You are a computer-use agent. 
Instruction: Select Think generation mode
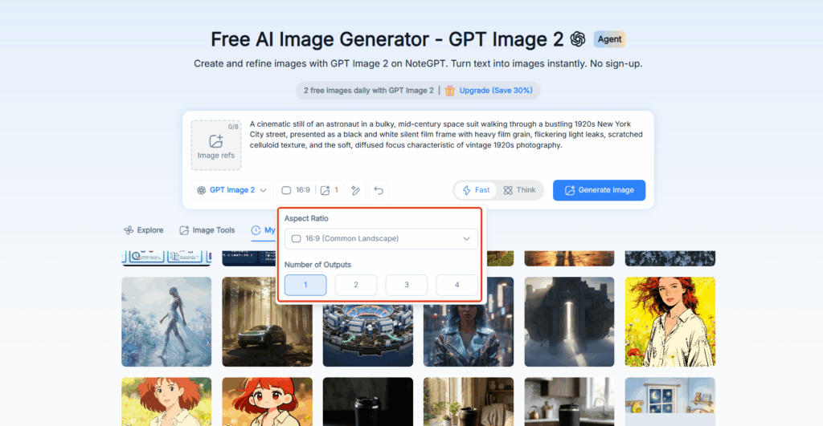click(520, 190)
